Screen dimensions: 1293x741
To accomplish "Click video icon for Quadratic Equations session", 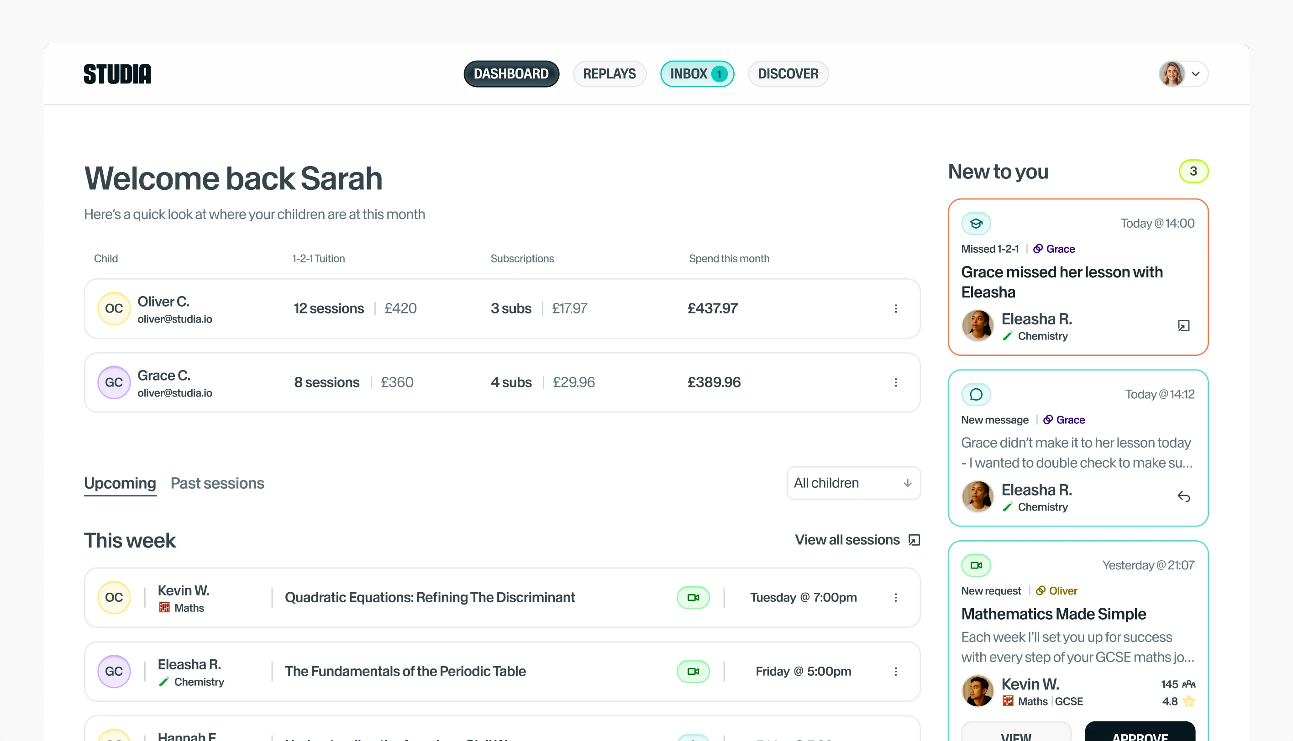I will (693, 597).
